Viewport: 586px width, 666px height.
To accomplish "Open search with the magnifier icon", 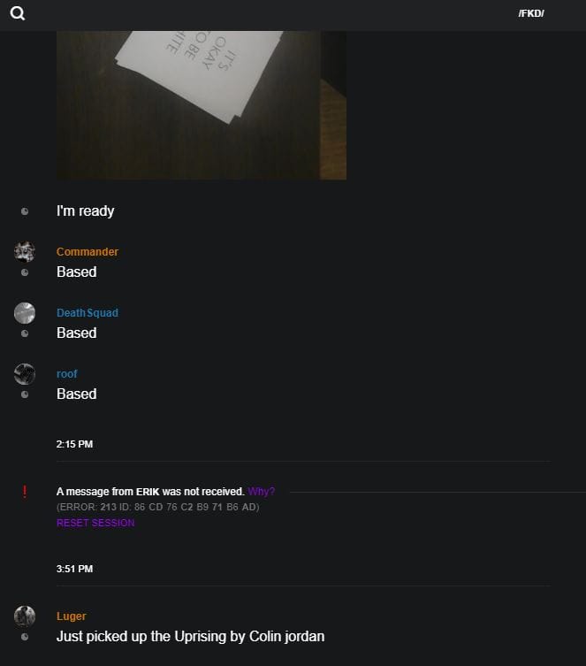I will coord(18,13).
